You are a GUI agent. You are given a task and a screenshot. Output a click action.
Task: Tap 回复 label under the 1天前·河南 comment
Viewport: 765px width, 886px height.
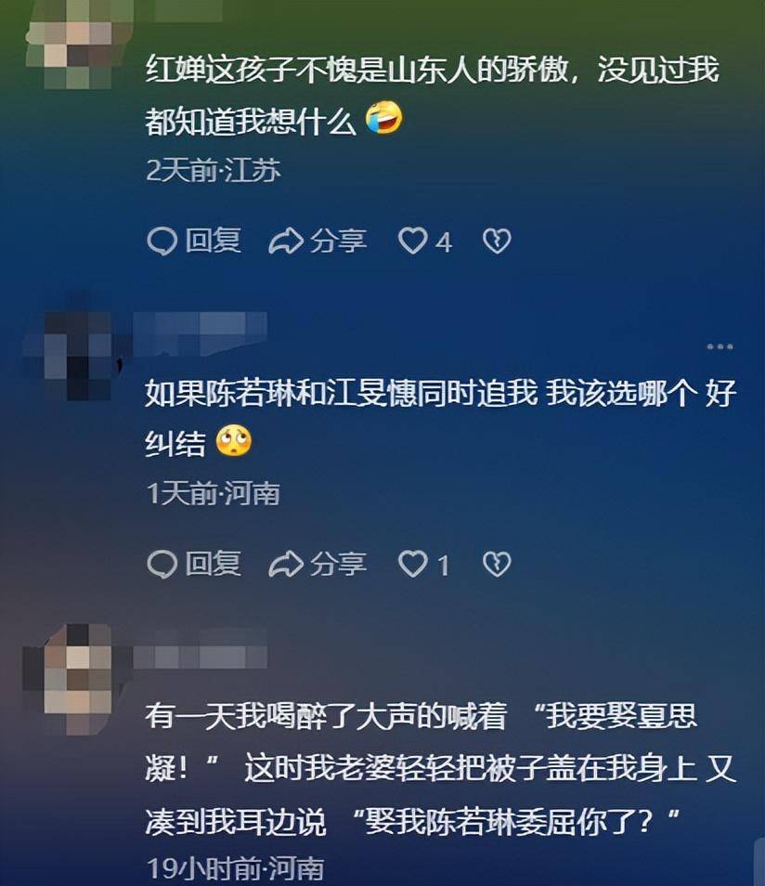(214, 565)
